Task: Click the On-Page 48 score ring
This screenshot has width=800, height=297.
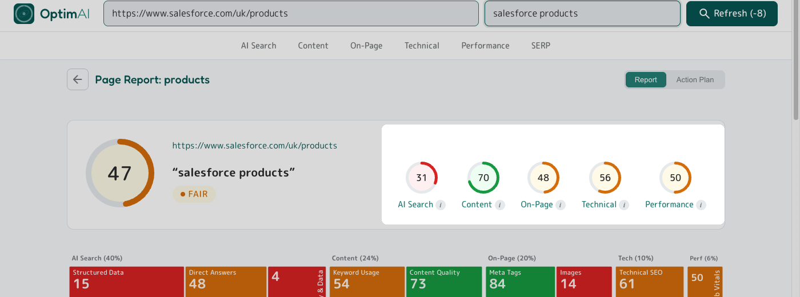Action: 543,178
